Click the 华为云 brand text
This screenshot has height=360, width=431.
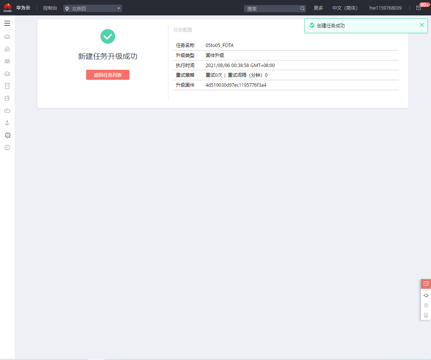[23, 8]
